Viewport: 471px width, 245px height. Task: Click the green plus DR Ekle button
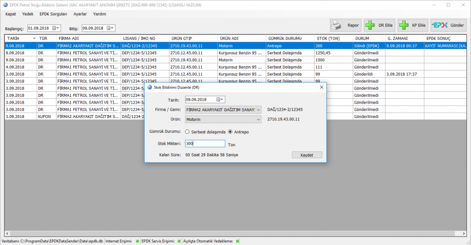pos(379,25)
